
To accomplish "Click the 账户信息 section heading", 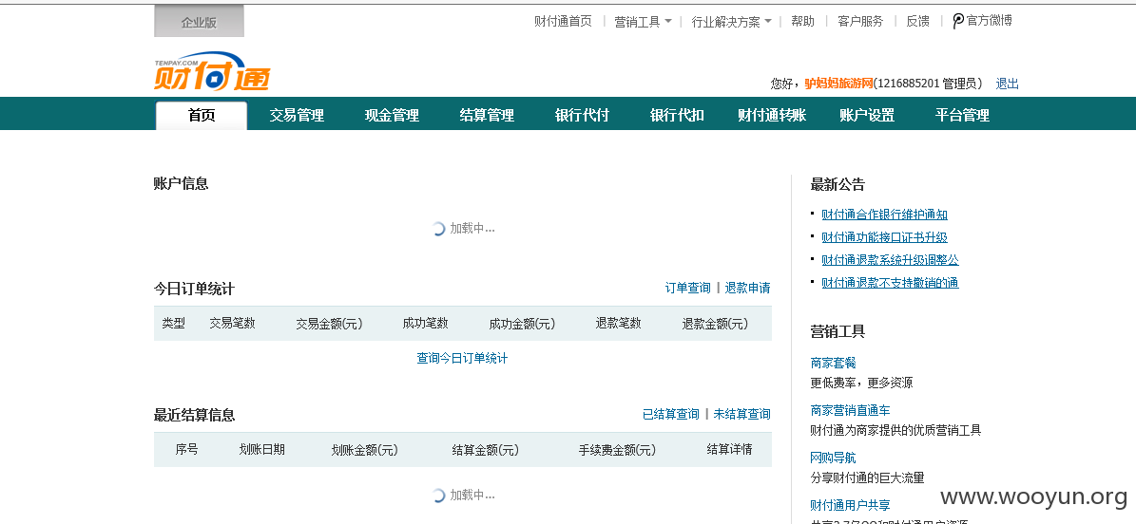I will point(182,184).
